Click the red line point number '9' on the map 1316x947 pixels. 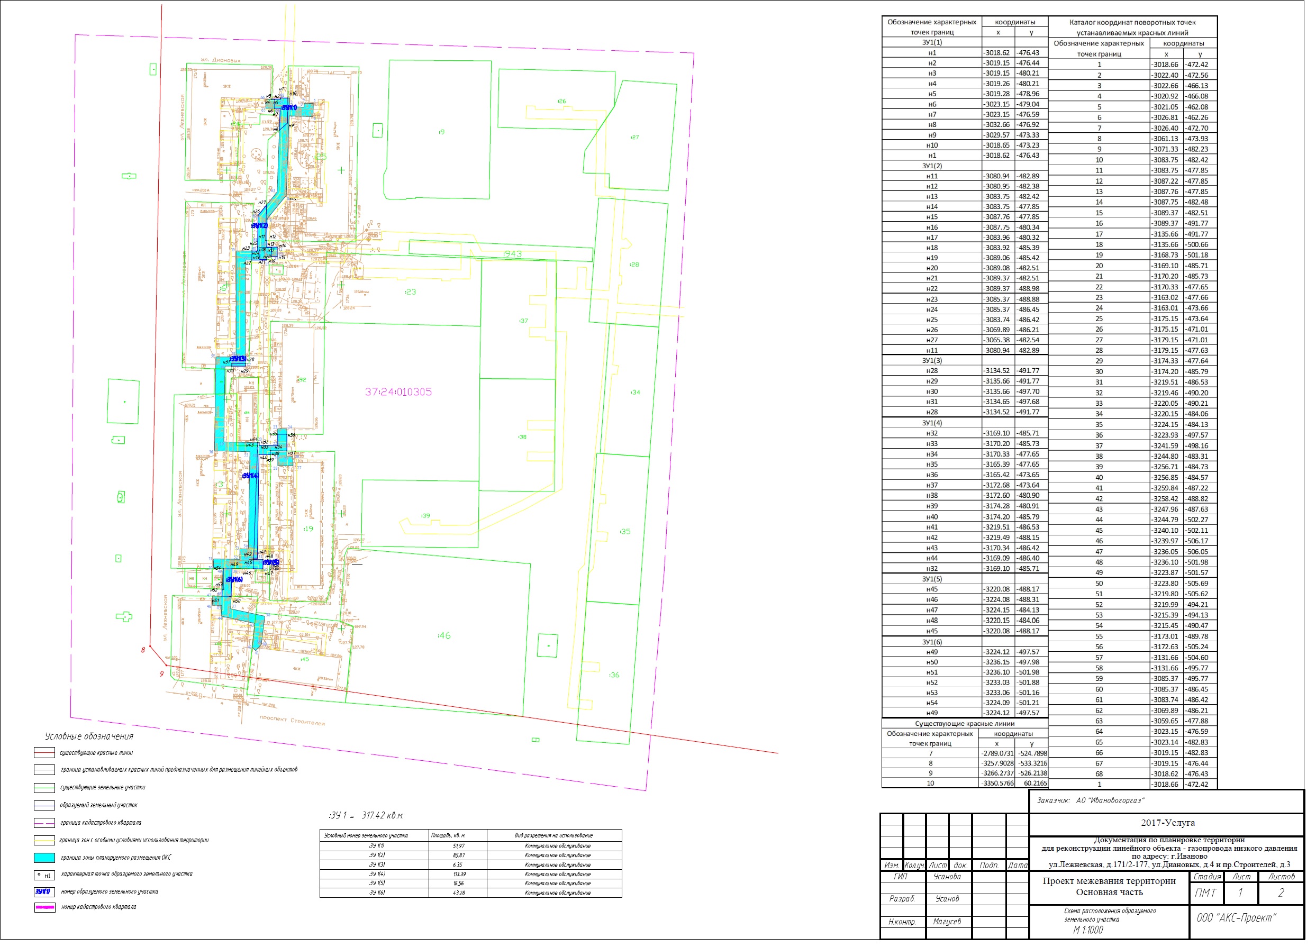[162, 674]
